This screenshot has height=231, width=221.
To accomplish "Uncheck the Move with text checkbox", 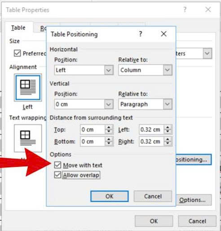I will point(57,165).
